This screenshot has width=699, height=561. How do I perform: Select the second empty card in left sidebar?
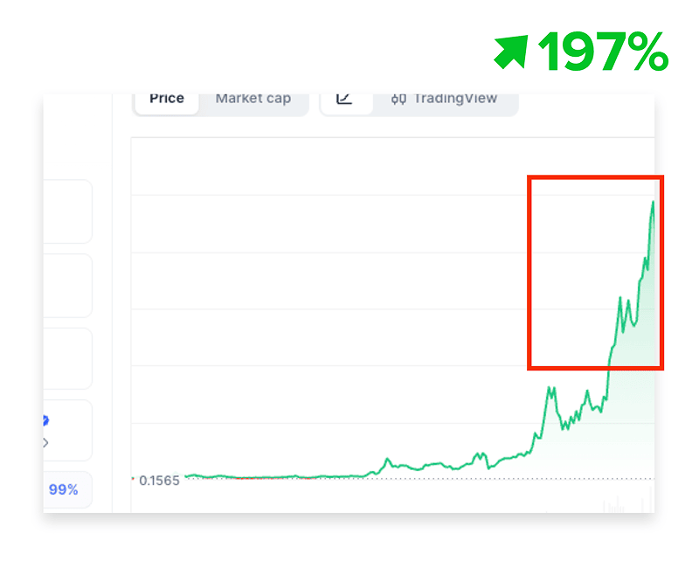68,286
